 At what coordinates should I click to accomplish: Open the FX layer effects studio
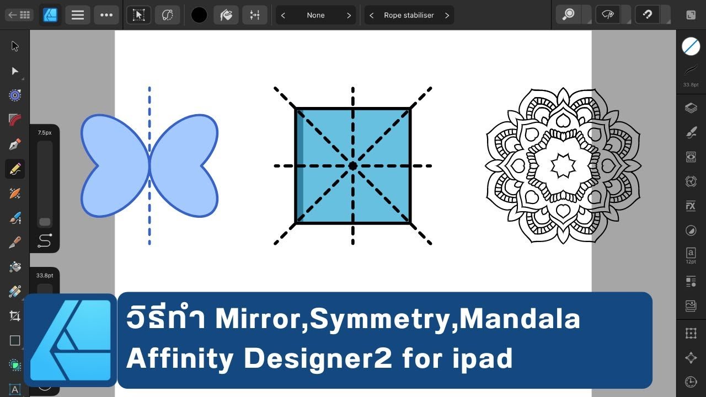691,206
